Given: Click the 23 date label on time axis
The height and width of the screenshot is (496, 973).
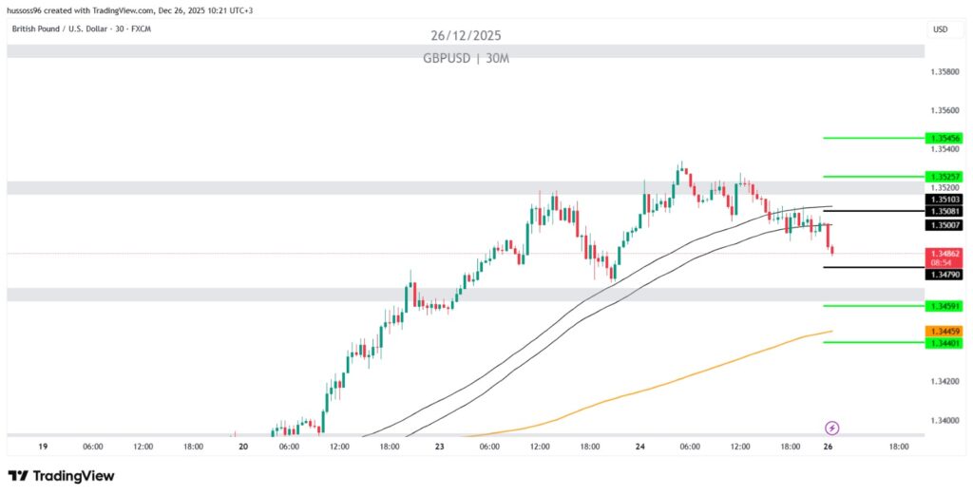Looking at the screenshot, I should coord(440,446).
